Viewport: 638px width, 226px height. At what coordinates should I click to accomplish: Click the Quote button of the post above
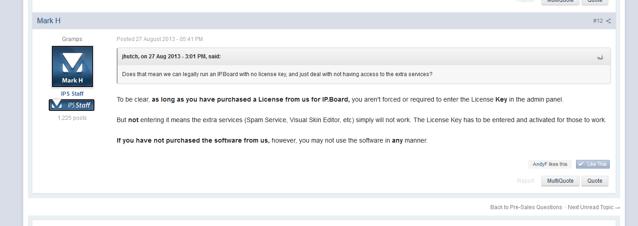pos(595,1)
